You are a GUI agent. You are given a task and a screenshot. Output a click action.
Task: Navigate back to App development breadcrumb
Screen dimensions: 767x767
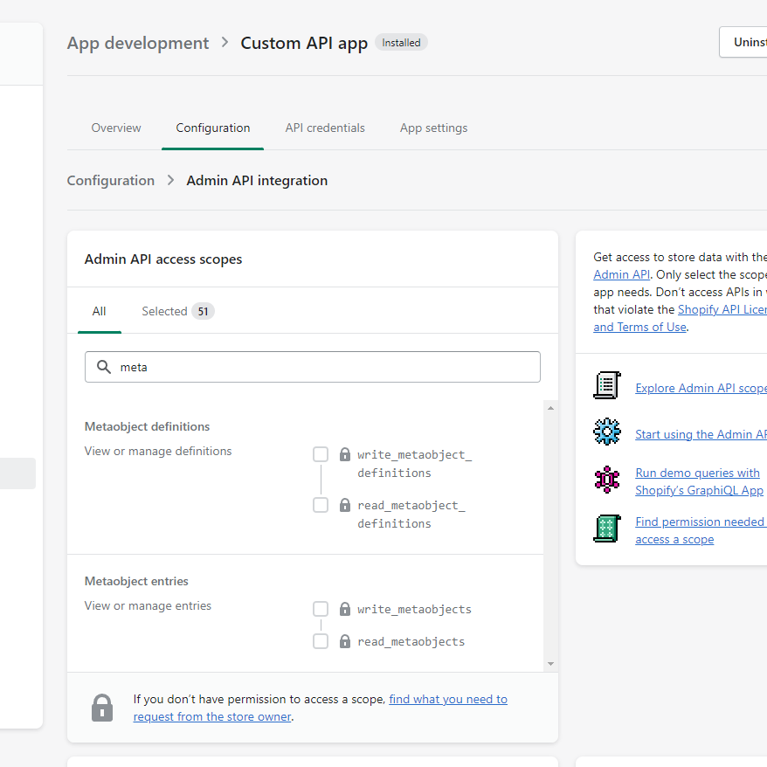[138, 43]
